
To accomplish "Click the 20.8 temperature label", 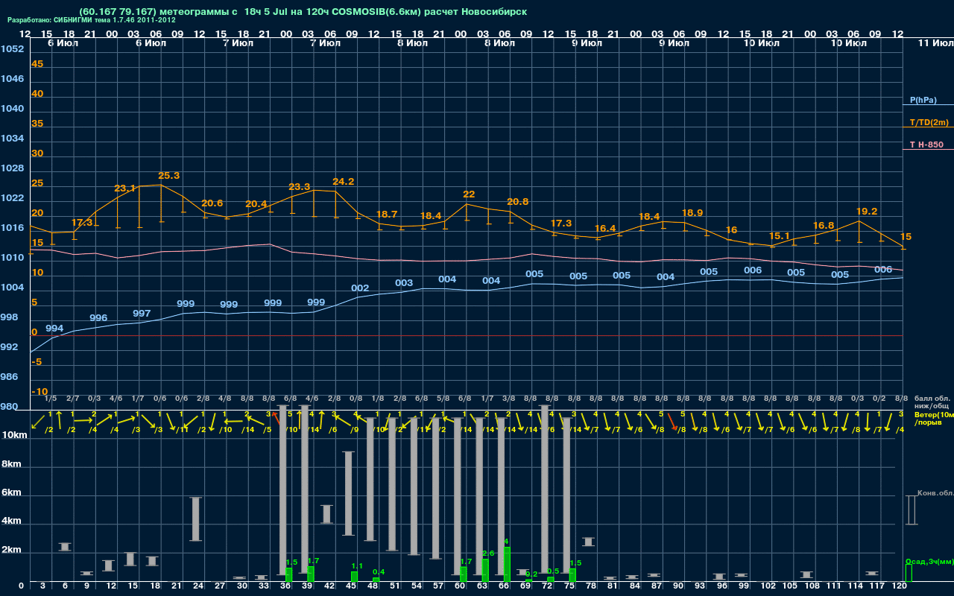I will pos(518,202).
